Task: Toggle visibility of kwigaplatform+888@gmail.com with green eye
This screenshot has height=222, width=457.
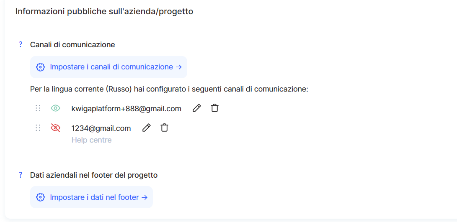Action: tap(55, 108)
